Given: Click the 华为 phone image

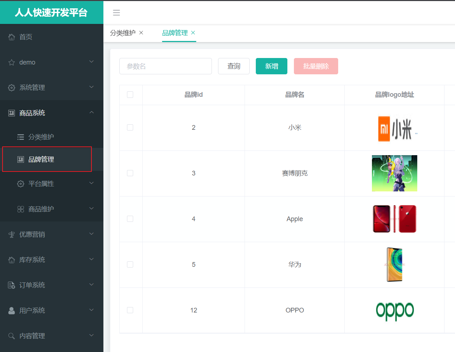Looking at the screenshot, I should [x=394, y=265].
